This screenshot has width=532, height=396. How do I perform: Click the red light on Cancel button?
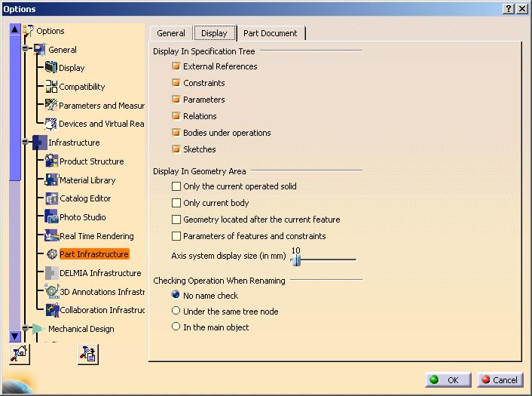pos(486,379)
